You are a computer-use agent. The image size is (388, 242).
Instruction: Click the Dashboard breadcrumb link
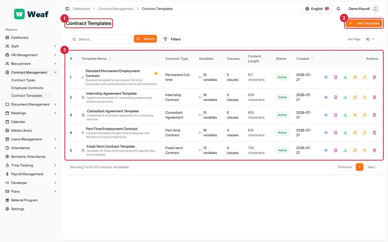coord(81,9)
